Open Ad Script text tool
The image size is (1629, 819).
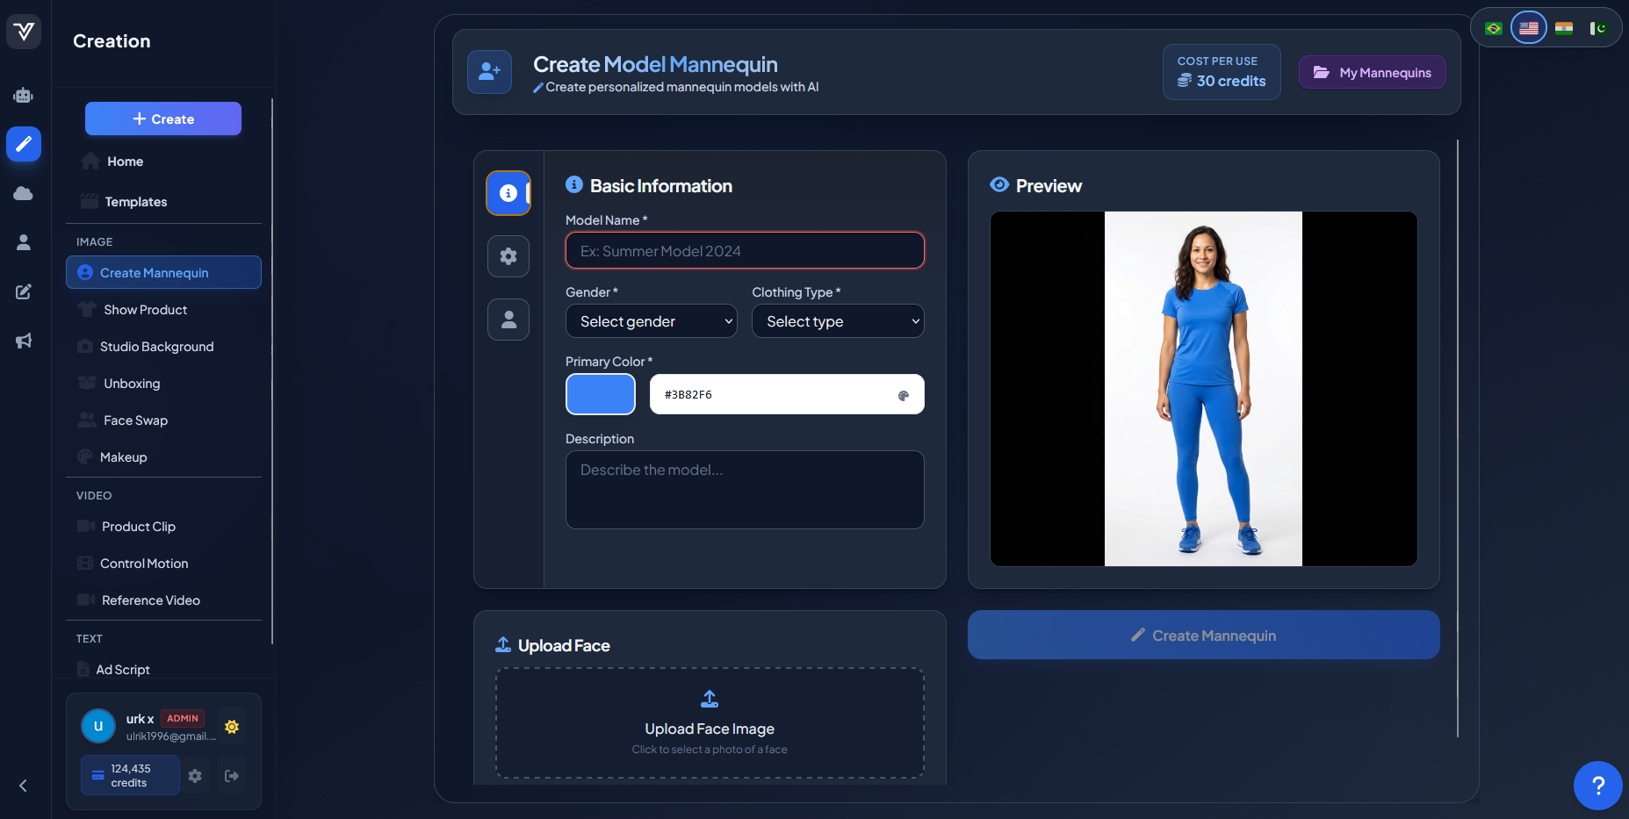tap(163, 670)
